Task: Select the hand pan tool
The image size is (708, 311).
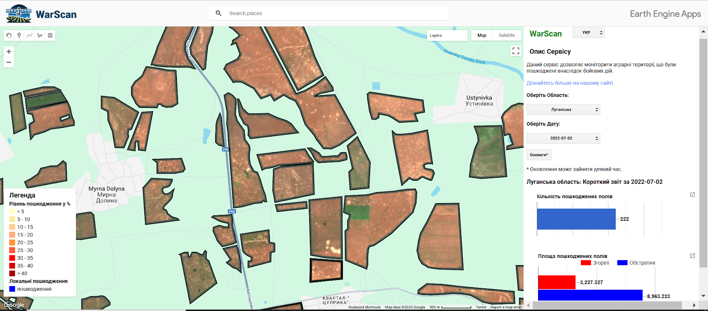Action: [9, 35]
